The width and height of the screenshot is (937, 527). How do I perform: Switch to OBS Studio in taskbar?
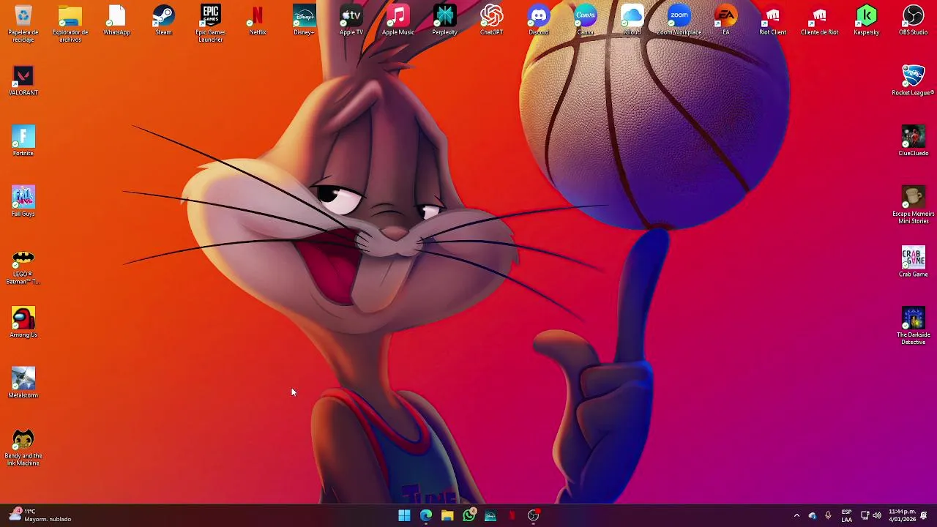pos(534,516)
